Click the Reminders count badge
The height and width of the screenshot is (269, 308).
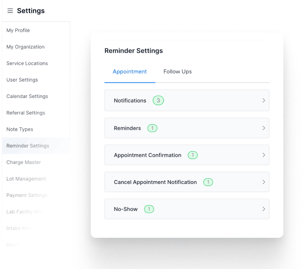(x=152, y=128)
